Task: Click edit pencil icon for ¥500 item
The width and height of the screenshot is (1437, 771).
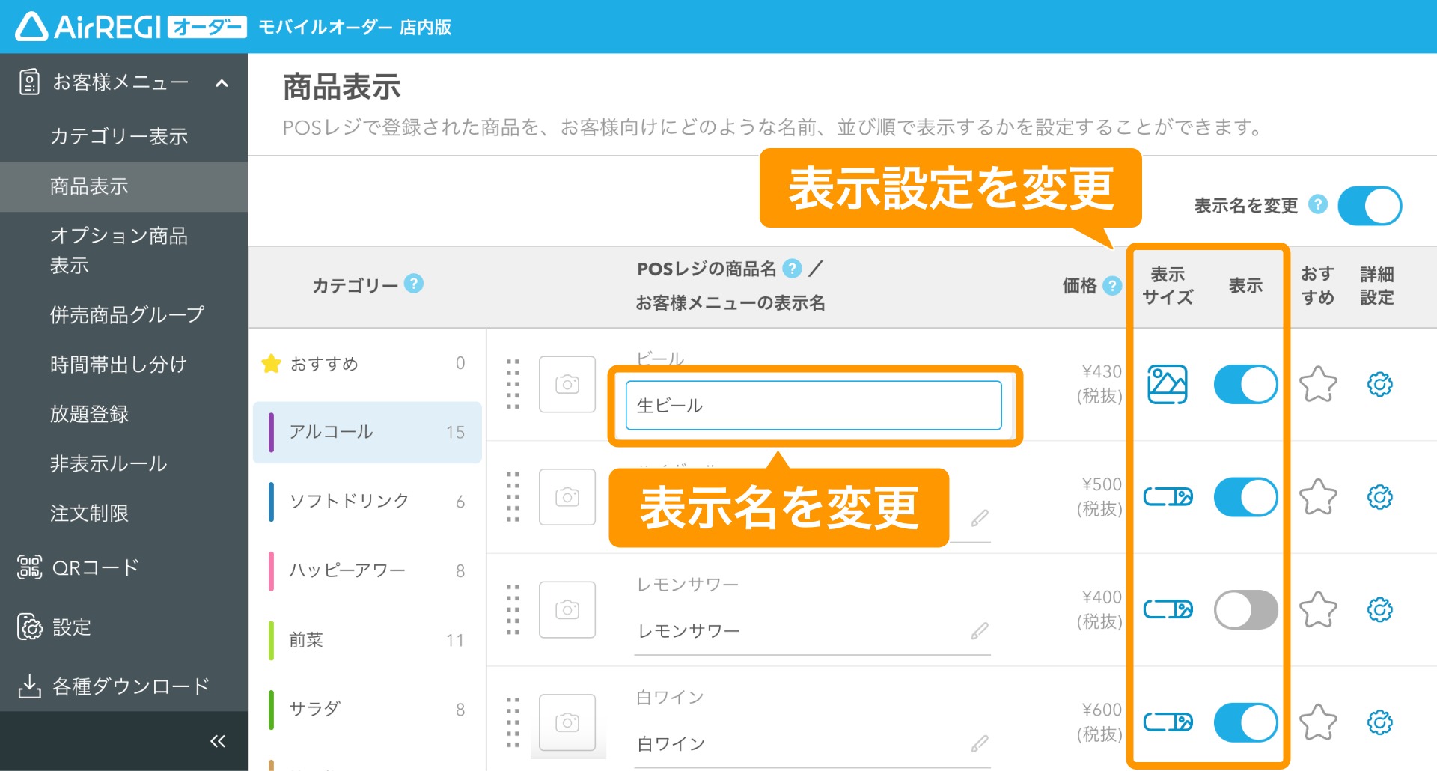Action: click(x=980, y=518)
